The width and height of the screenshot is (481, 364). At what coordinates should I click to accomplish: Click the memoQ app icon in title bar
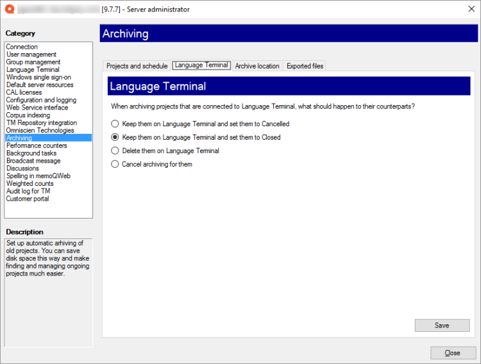[10, 9]
